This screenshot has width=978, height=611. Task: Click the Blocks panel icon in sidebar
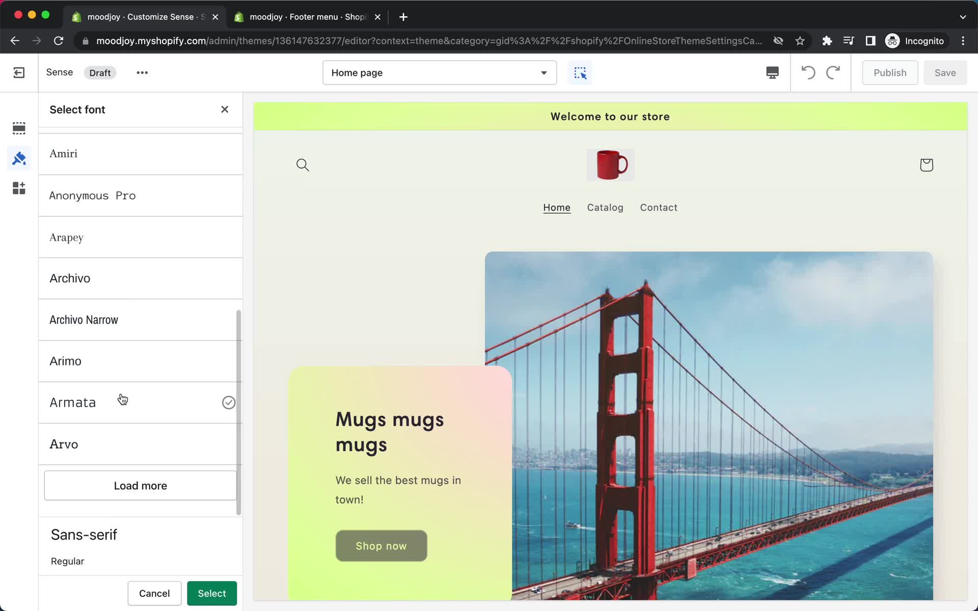tap(19, 189)
